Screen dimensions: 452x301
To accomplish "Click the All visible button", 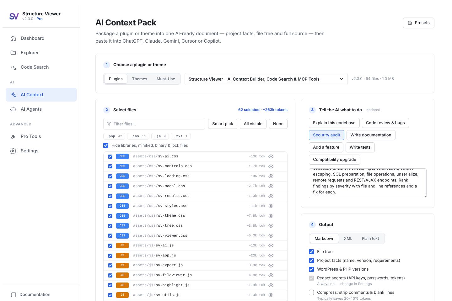I will coord(253,124).
